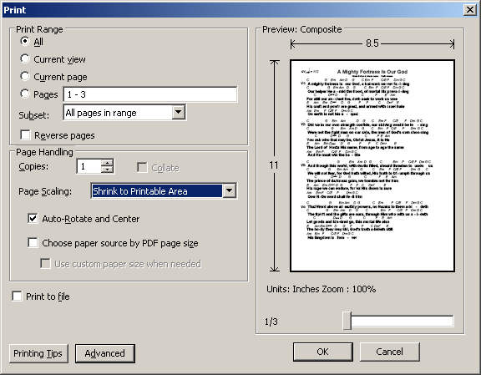Select the Current page radio button

pos(25,76)
